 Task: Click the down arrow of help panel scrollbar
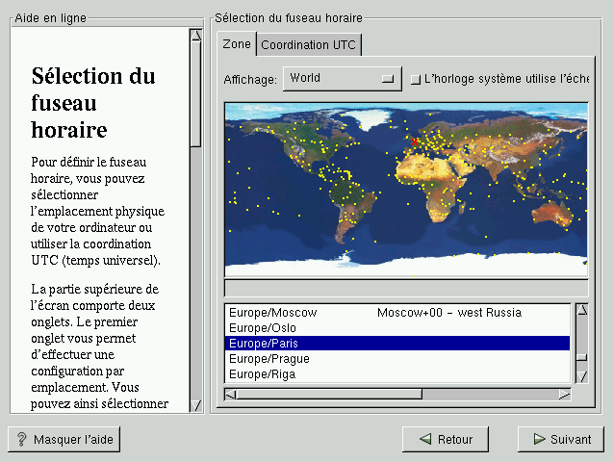pos(195,405)
